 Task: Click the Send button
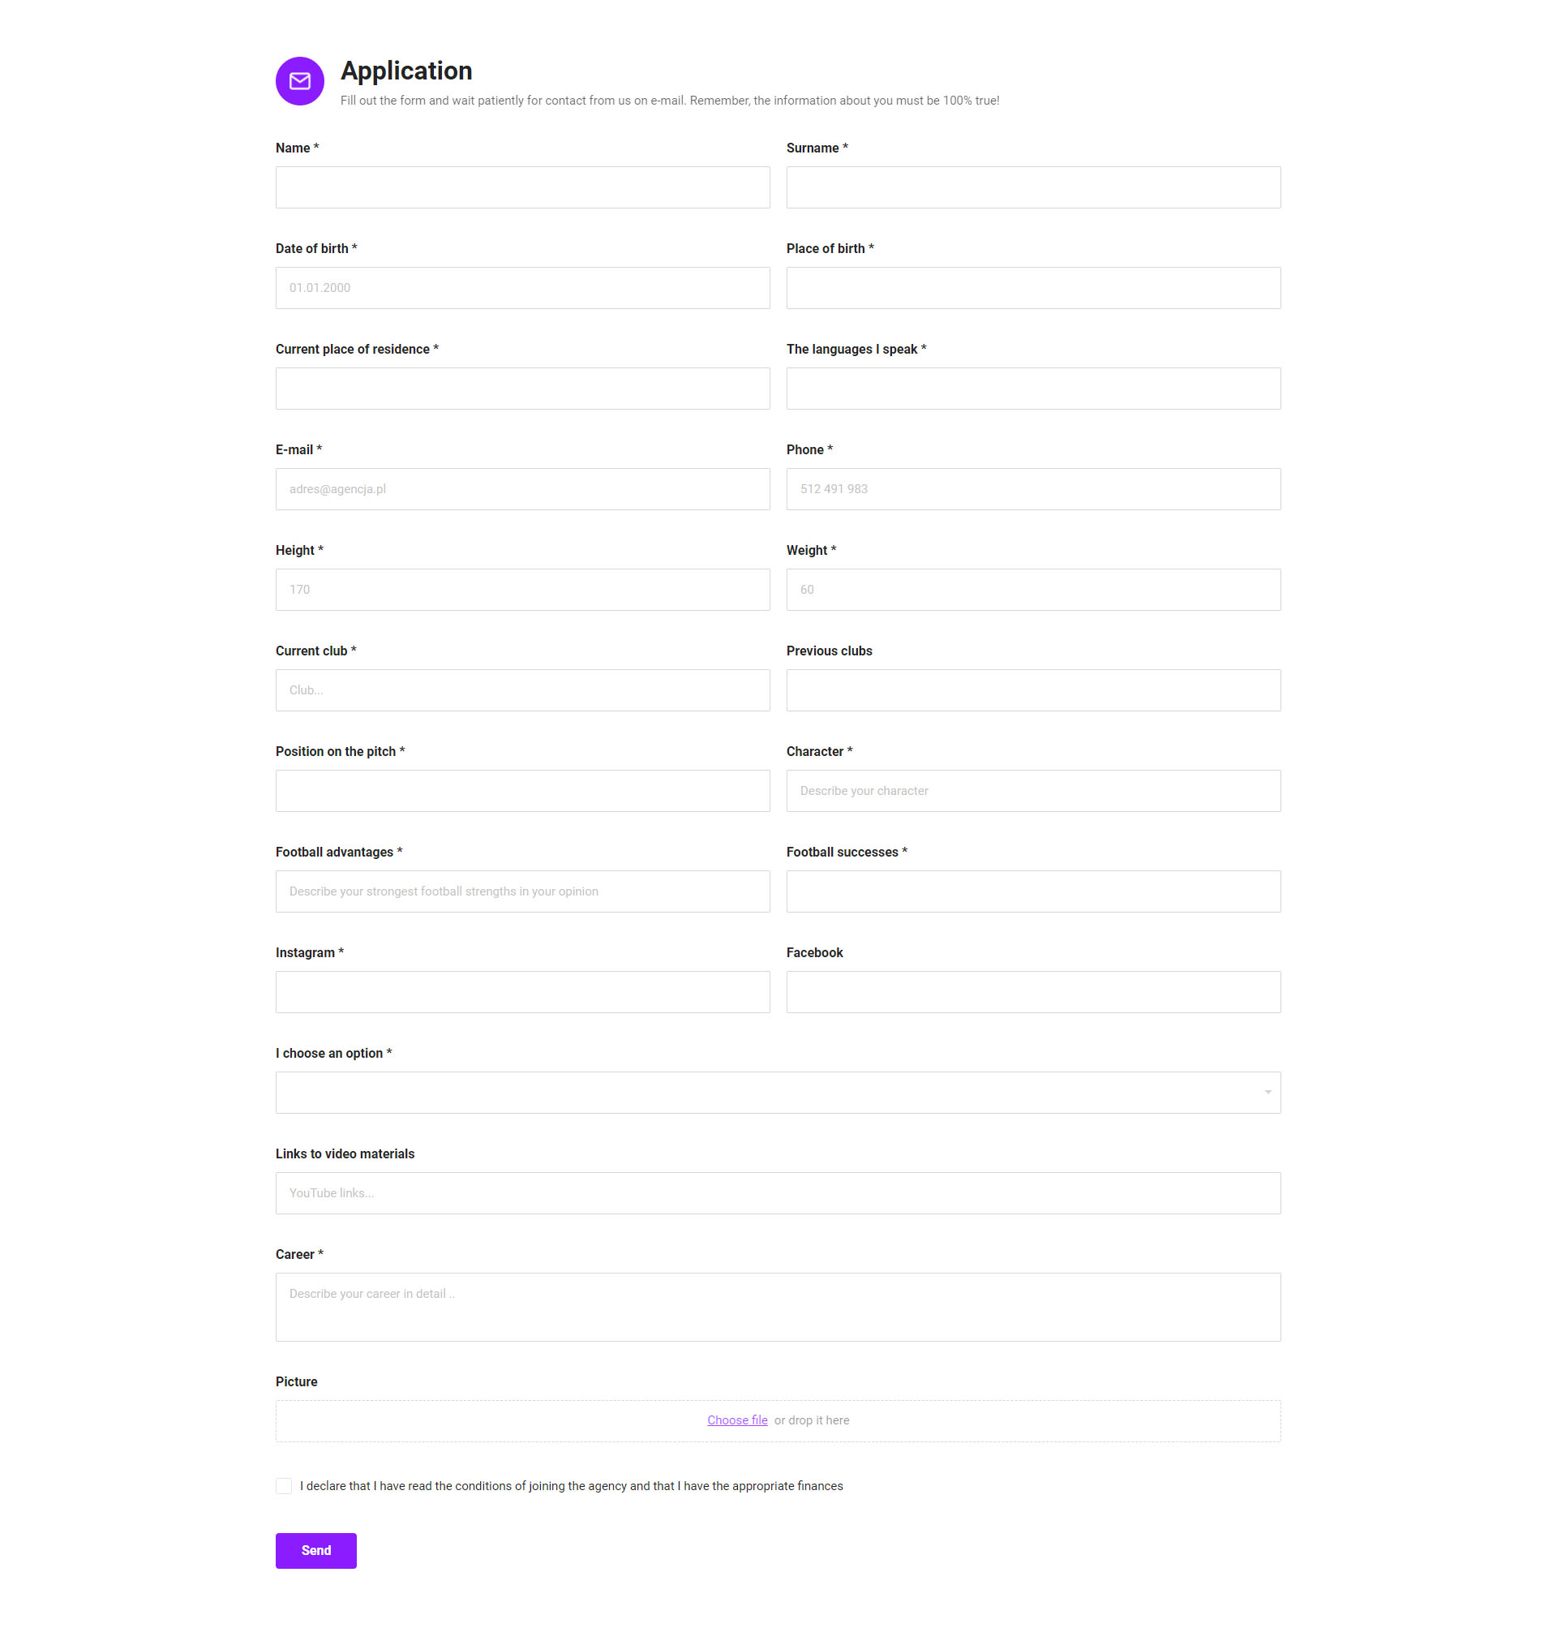point(316,1551)
